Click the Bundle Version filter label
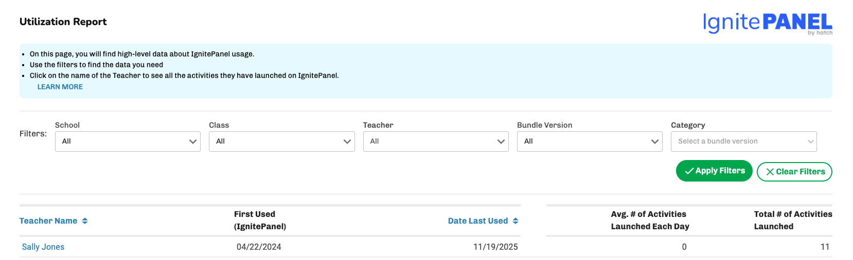Screen dimensions: 853x260 544,125
